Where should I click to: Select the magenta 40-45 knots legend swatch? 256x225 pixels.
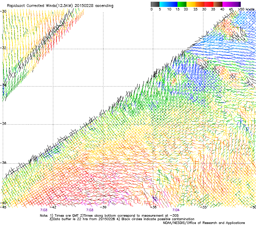coord(227,4)
